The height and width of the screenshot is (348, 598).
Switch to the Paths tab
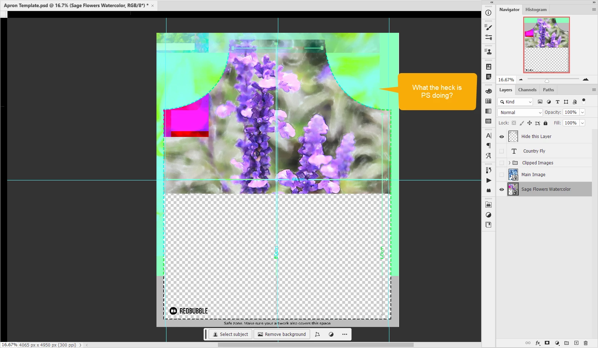click(548, 90)
